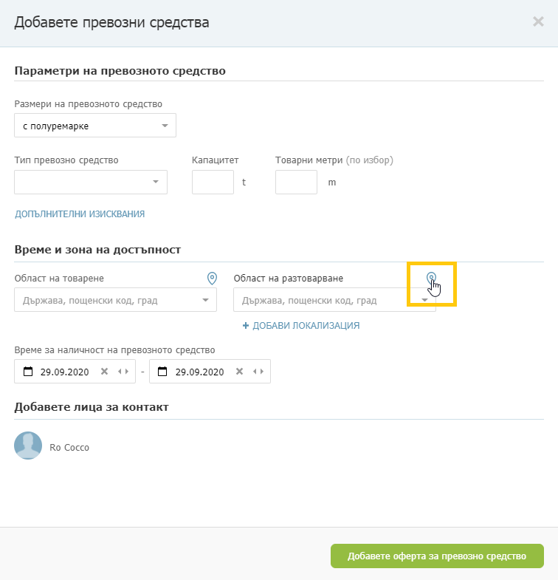The width and height of the screenshot is (558, 580).
Task: Click ДОБАВИ ЛОКАЛИЗАЦИЯ link
Action: (301, 326)
